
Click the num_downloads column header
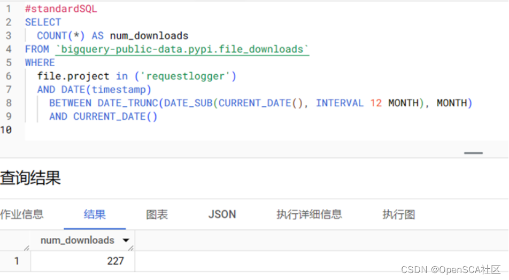pos(77,240)
